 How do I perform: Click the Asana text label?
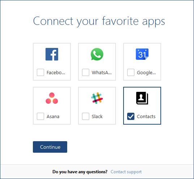[53, 116]
